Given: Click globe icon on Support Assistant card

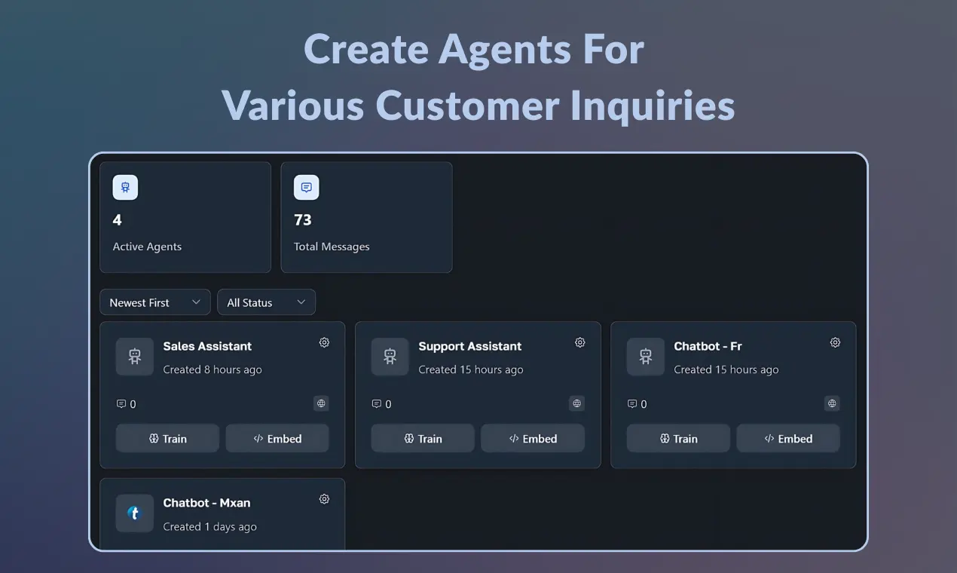Looking at the screenshot, I should coord(576,403).
